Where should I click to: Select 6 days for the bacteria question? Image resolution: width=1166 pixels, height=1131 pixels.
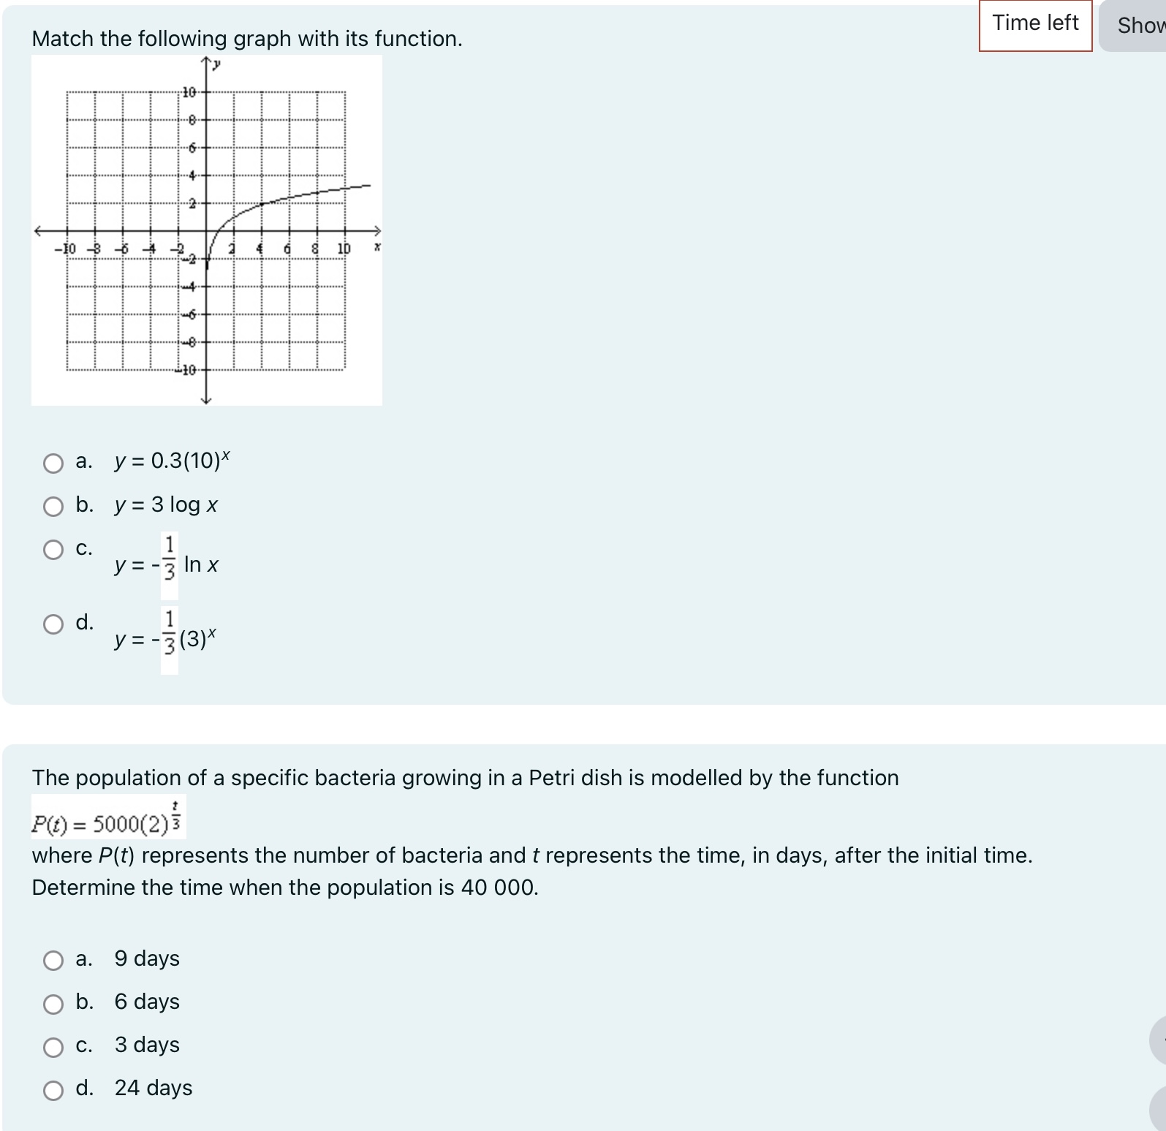pyautogui.click(x=53, y=1003)
